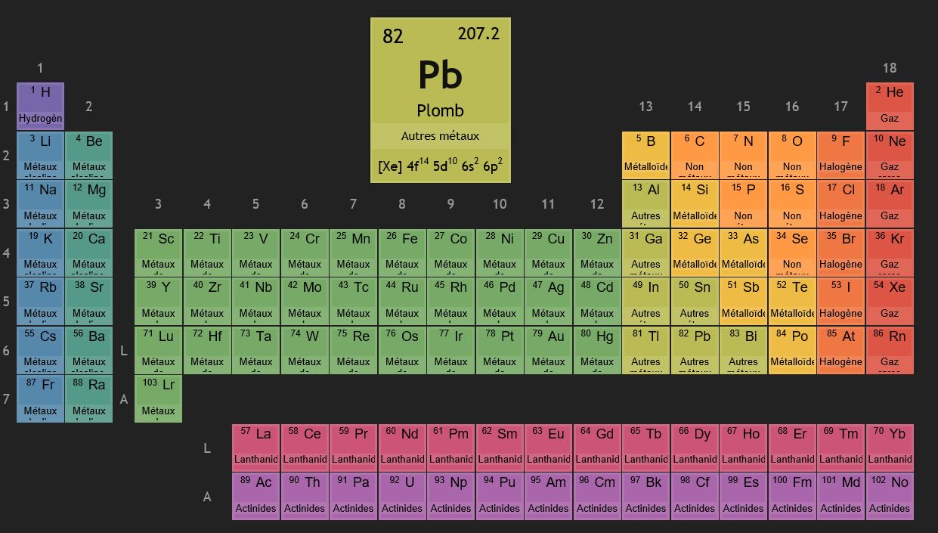
Task: Select the Oxygen (O) element tile
Action: [792, 155]
